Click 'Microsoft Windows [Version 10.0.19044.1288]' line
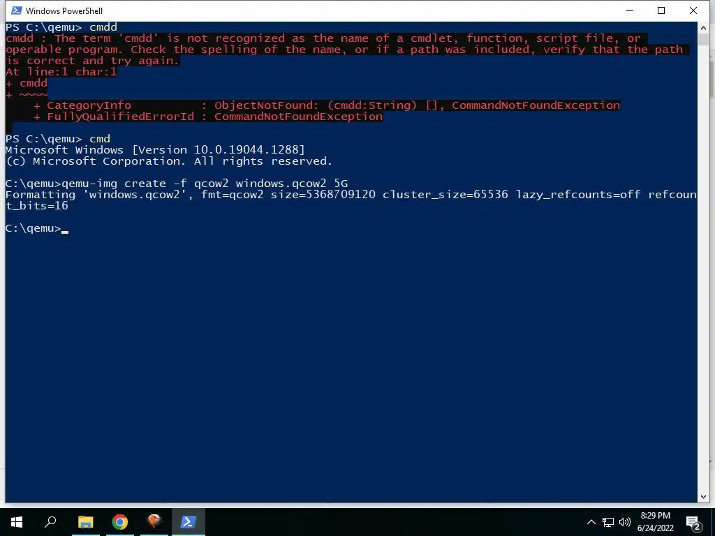Image resolution: width=715 pixels, height=536 pixels. pos(155,150)
